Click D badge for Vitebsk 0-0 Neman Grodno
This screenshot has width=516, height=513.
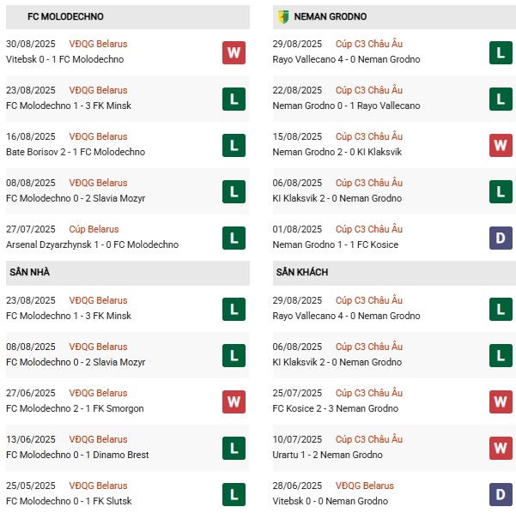(x=501, y=495)
